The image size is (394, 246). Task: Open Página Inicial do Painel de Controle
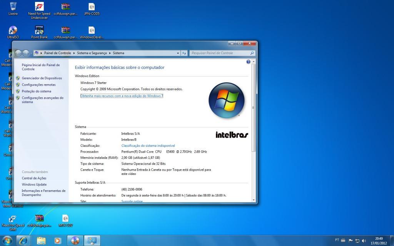point(41,67)
